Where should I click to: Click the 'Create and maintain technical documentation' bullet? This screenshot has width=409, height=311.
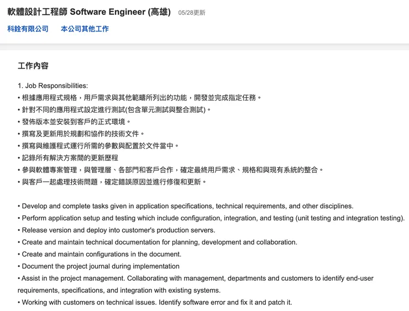[158, 243]
